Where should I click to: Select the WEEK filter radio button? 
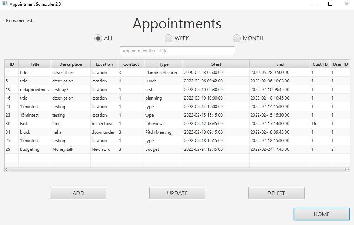pos(168,38)
